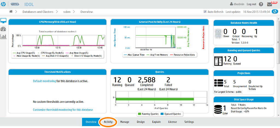Toggle the Auto Refresh checkbox

tap(205, 12)
